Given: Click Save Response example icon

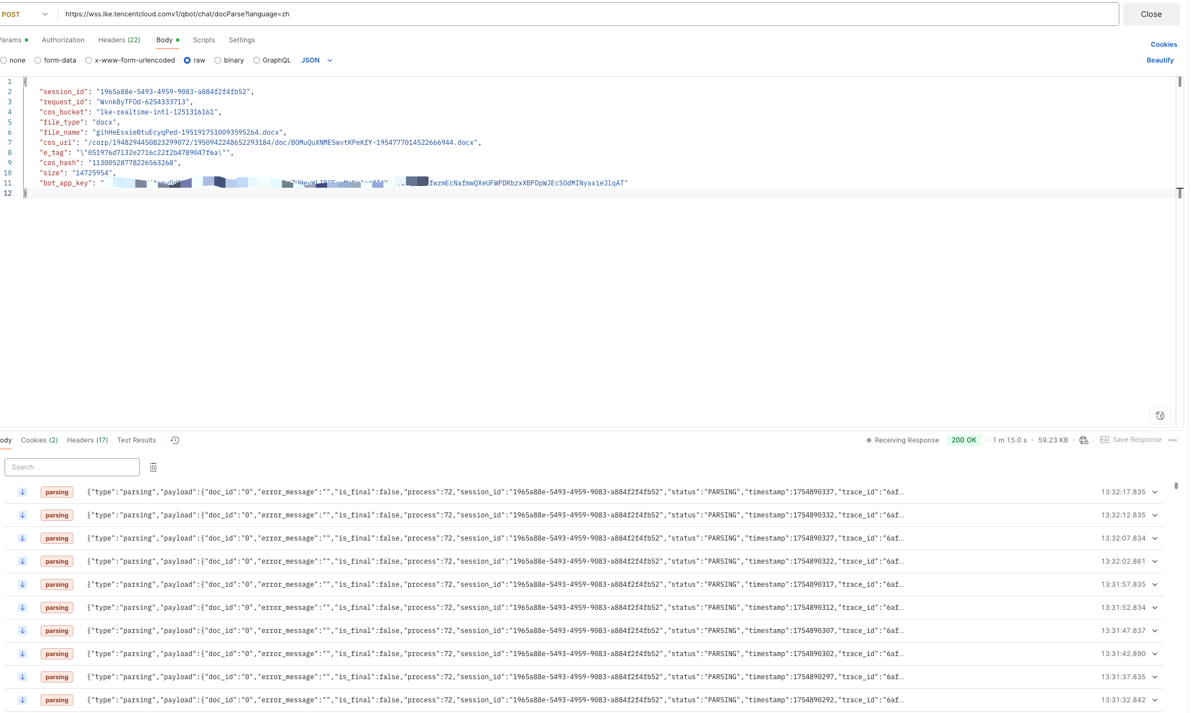Looking at the screenshot, I should (x=1104, y=440).
